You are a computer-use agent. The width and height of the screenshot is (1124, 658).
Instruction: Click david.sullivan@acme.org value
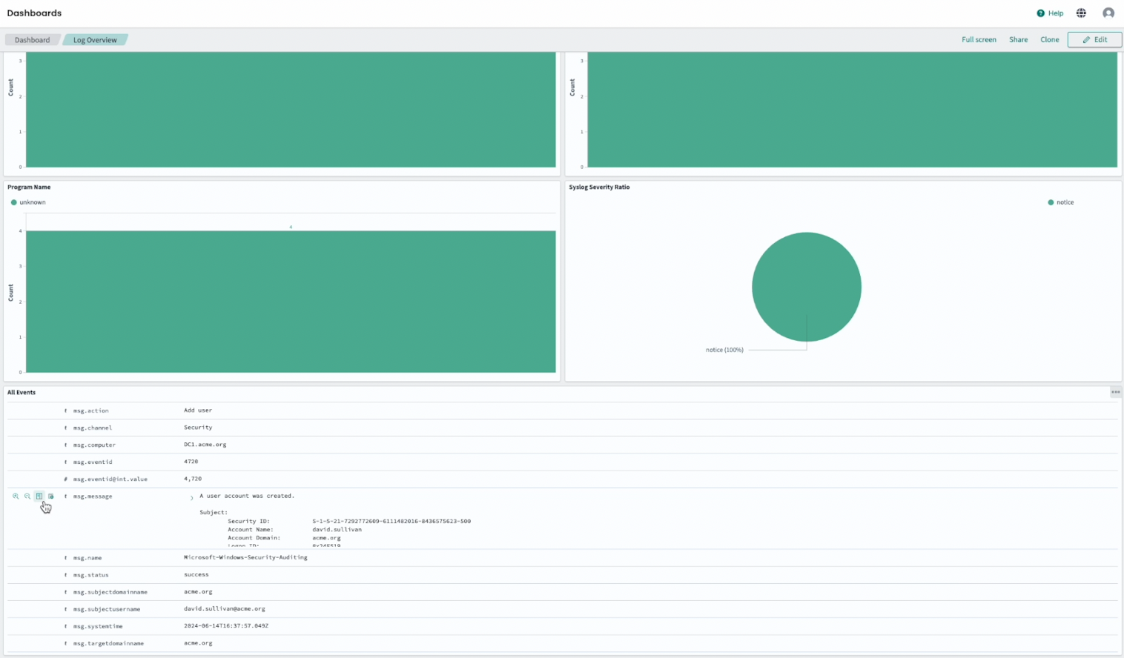click(x=225, y=609)
